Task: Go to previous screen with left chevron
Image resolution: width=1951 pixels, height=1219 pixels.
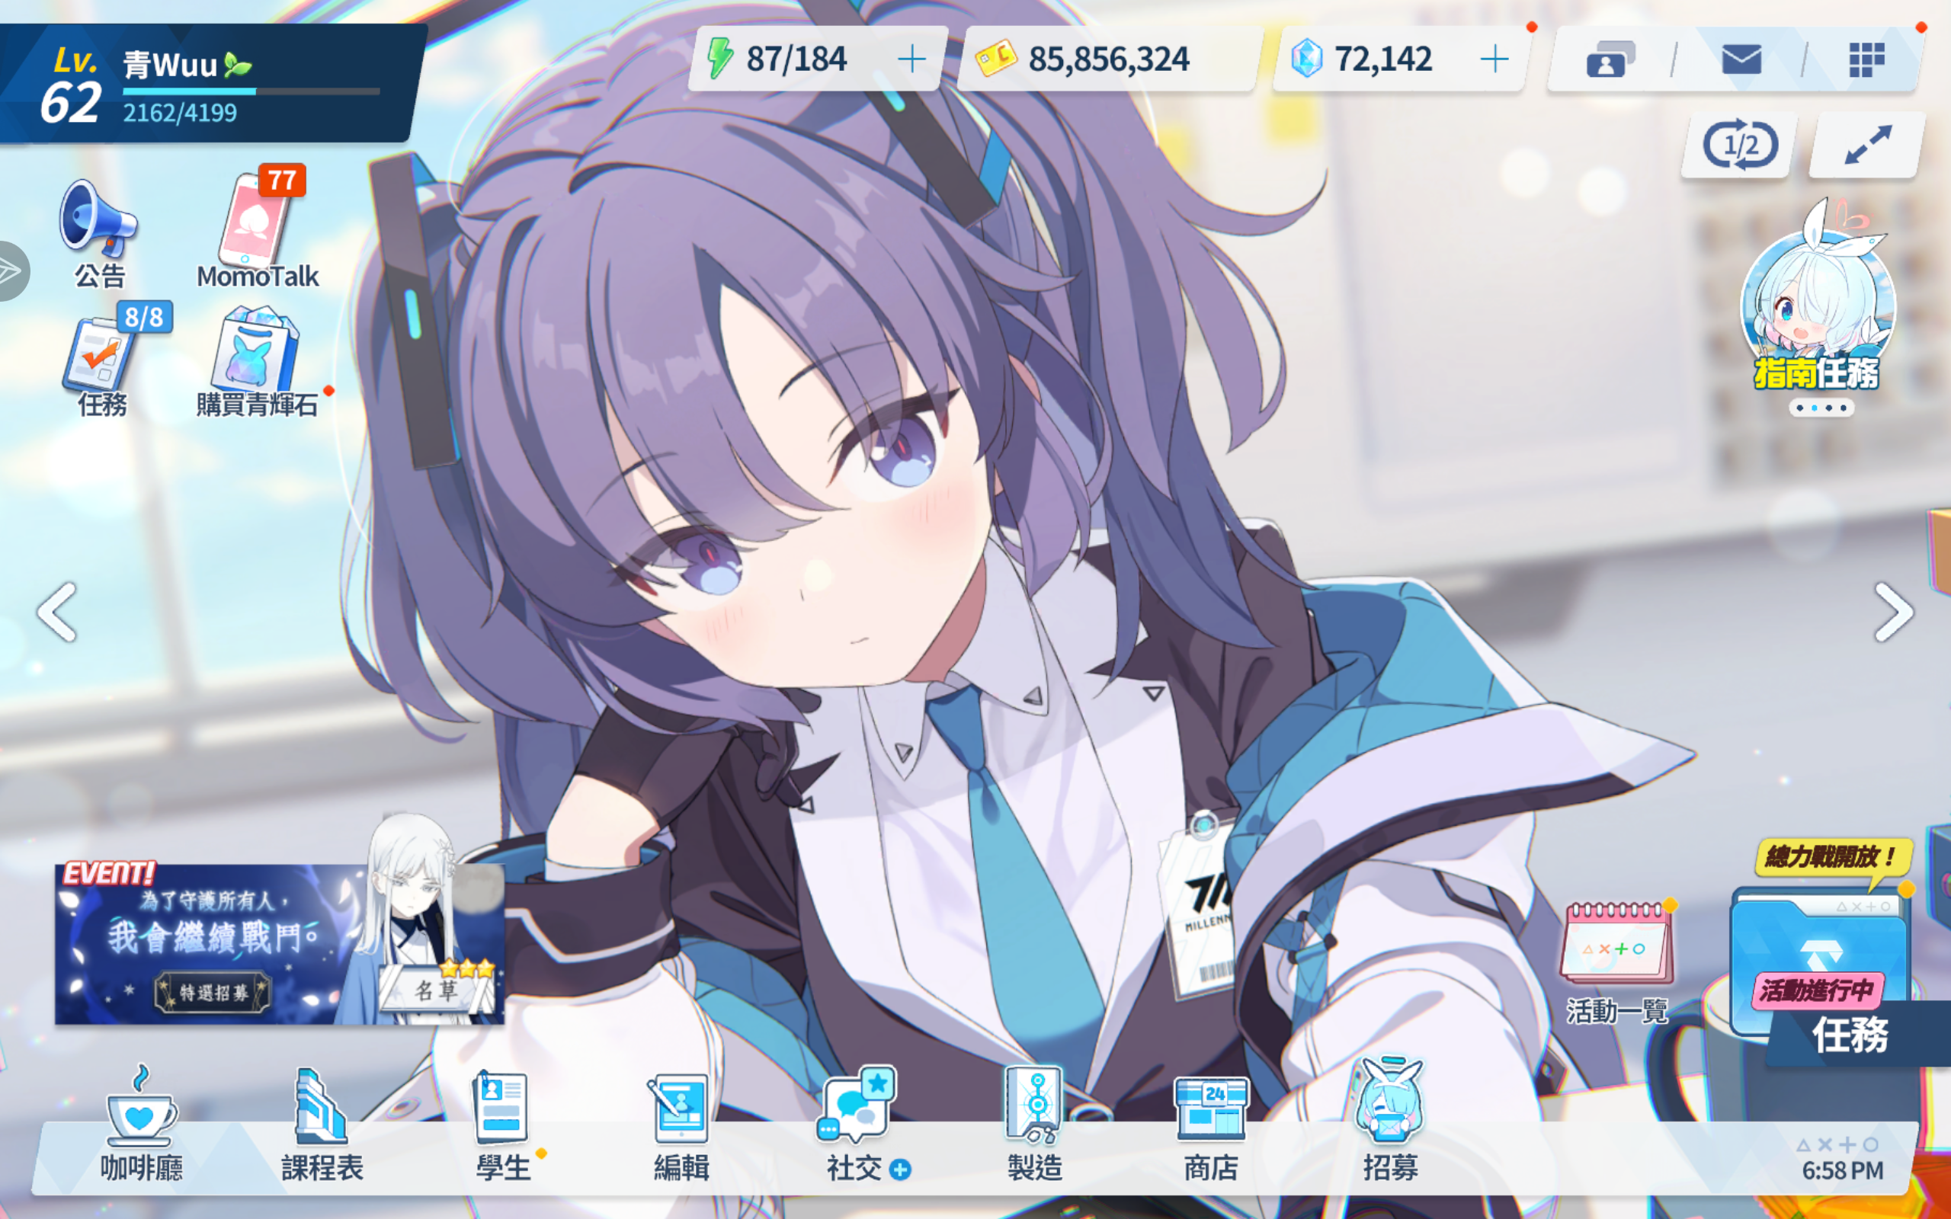Action: click(x=57, y=613)
